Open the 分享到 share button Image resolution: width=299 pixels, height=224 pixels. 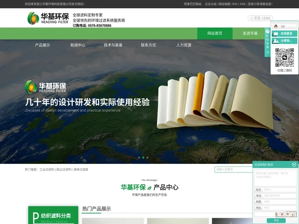pyautogui.click(x=284, y=41)
